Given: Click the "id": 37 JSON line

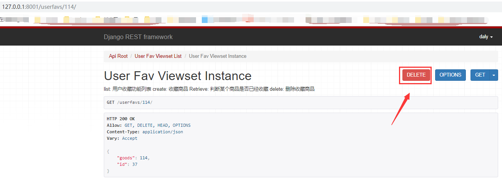Looking at the screenshot, I should click(x=127, y=164).
